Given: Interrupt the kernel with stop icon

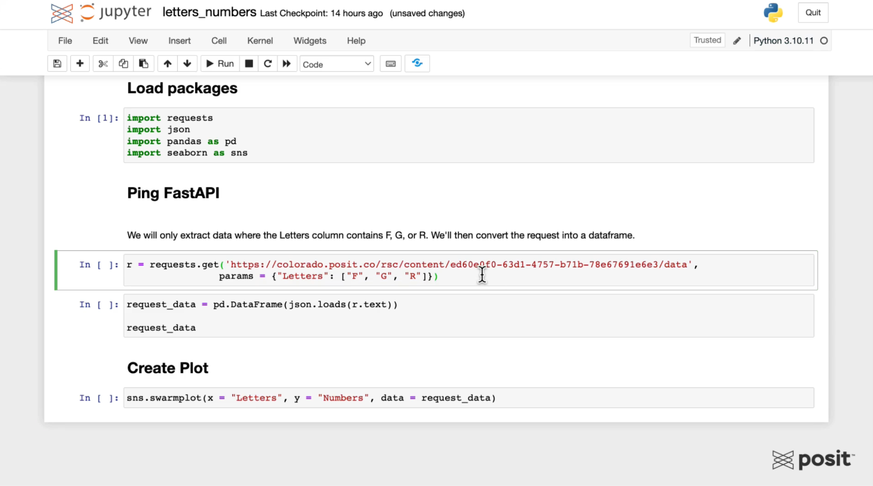Looking at the screenshot, I should 249,64.
